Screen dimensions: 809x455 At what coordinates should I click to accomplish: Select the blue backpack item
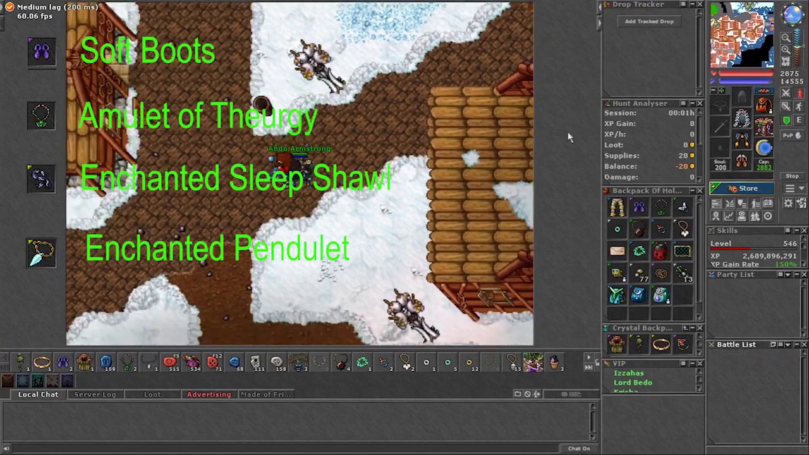(639, 294)
